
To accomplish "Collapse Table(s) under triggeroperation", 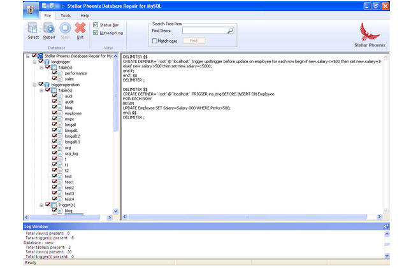I will coord(41,90).
